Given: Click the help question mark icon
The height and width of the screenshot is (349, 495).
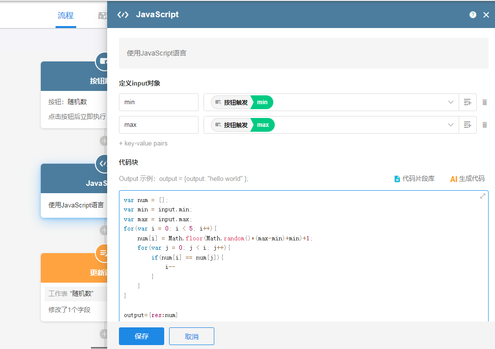Looking at the screenshot, I should (472, 15).
